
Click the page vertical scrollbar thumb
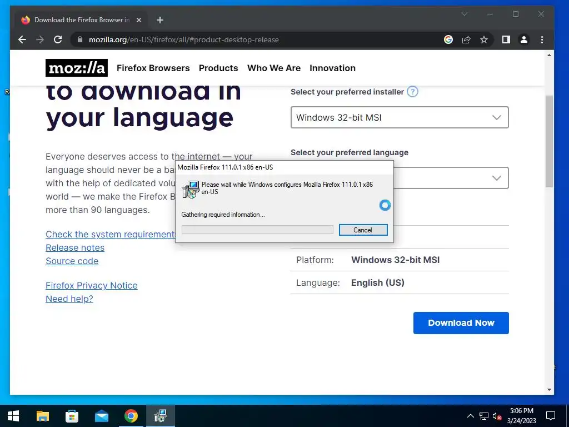point(549,141)
